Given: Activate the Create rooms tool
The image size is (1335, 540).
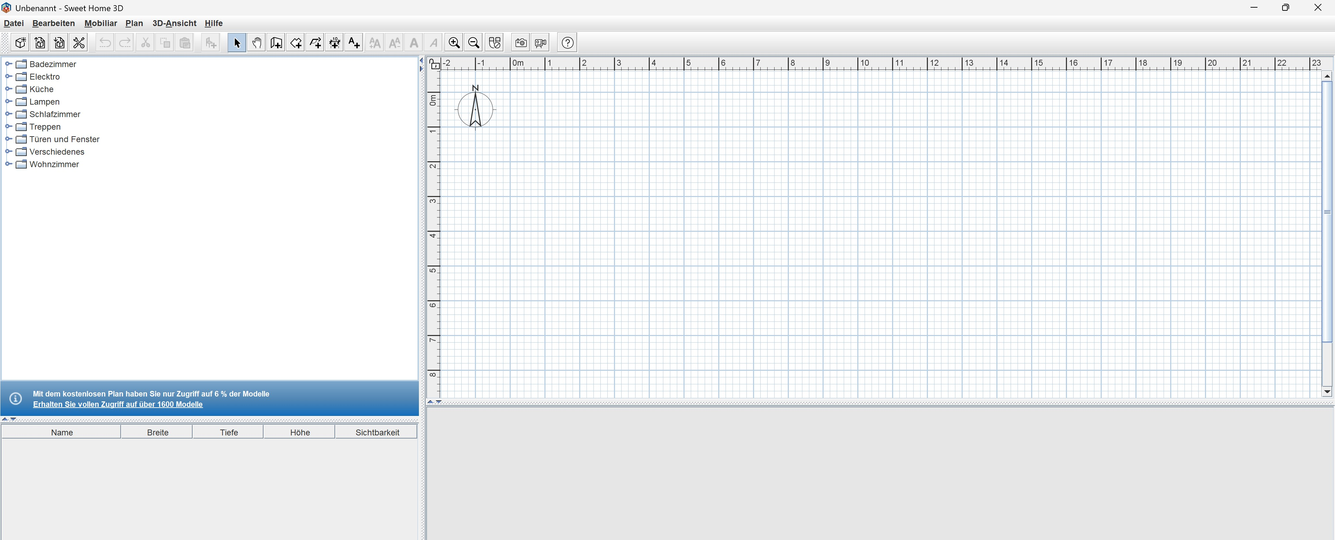Looking at the screenshot, I should tap(296, 42).
